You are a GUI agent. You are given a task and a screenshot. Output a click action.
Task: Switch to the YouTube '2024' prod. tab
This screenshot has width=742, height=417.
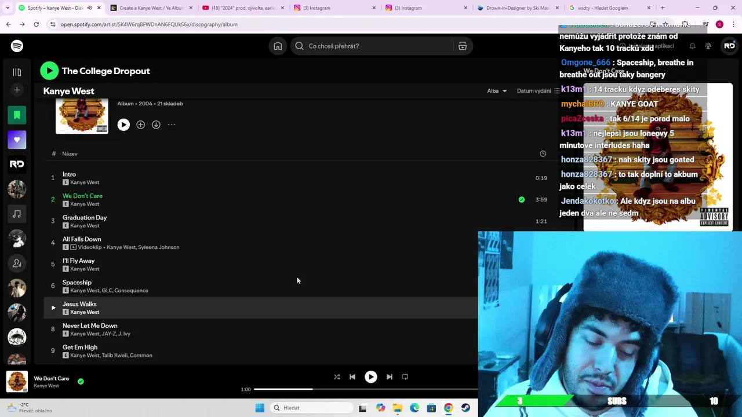pos(243,8)
